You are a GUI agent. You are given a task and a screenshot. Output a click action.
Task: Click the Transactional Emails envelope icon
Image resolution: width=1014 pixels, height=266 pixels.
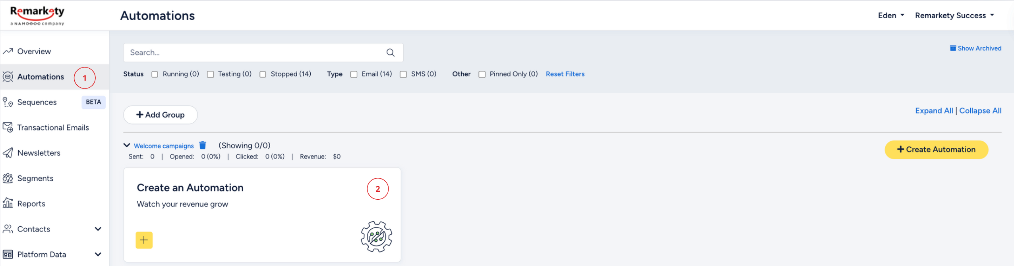point(8,127)
